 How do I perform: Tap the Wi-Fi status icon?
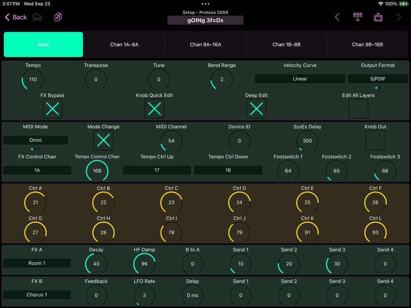click(380, 4)
